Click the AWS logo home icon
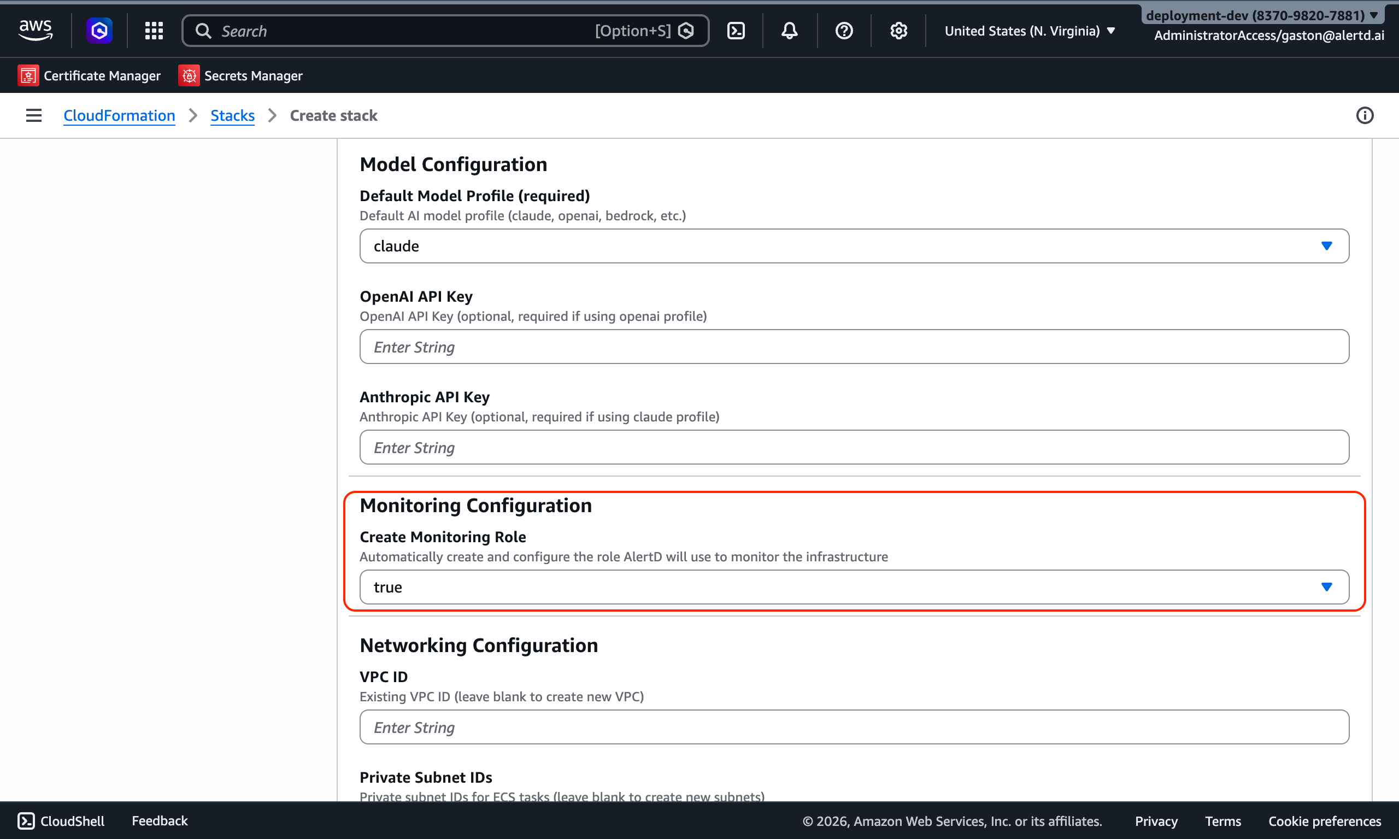Screen dimensions: 1399x839 (36, 30)
